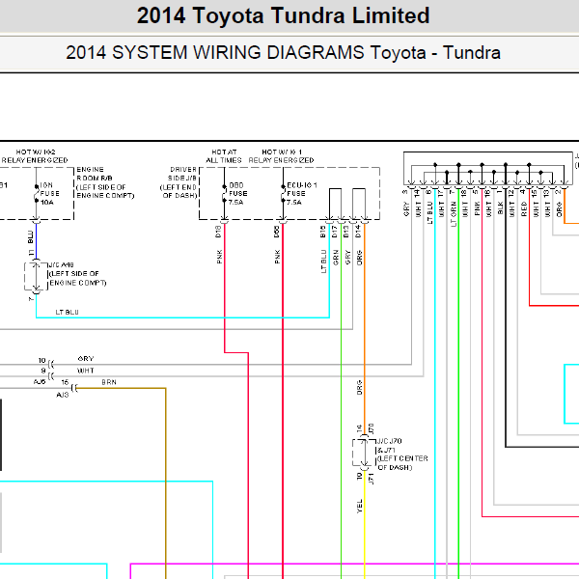Image resolution: width=579 pixels, height=579 pixels.
Task: Click the 'HOT W/ IG 1 RELAY ENERGIZED' label
Action: pos(282,156)
